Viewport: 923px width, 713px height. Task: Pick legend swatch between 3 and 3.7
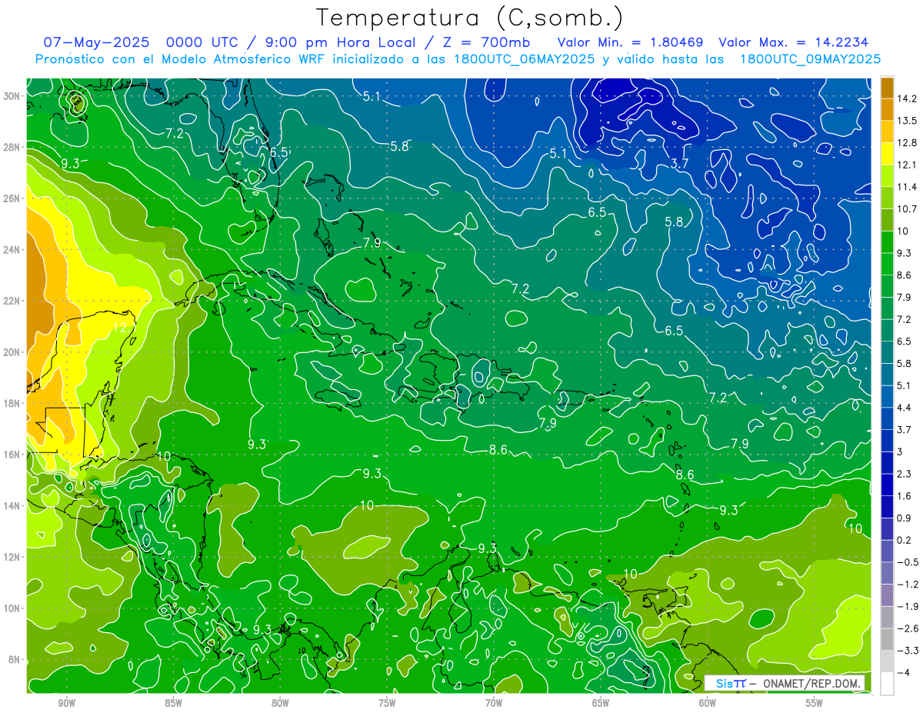[x=887, y=440]
